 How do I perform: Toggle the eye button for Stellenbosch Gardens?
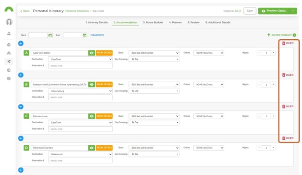click(x=92, y=148)
